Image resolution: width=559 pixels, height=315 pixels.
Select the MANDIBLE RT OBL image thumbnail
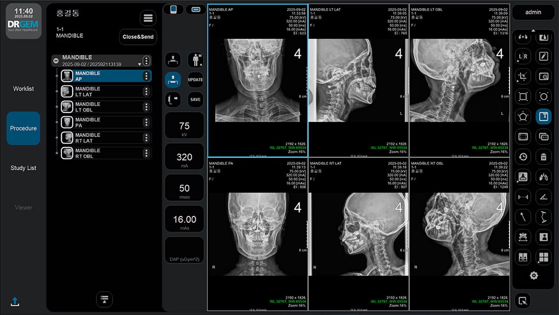(x=67, y=153)
